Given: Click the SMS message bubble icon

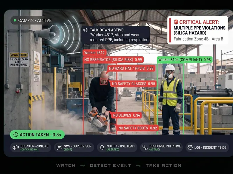Looking at the screenshot, I should [59, 147].
